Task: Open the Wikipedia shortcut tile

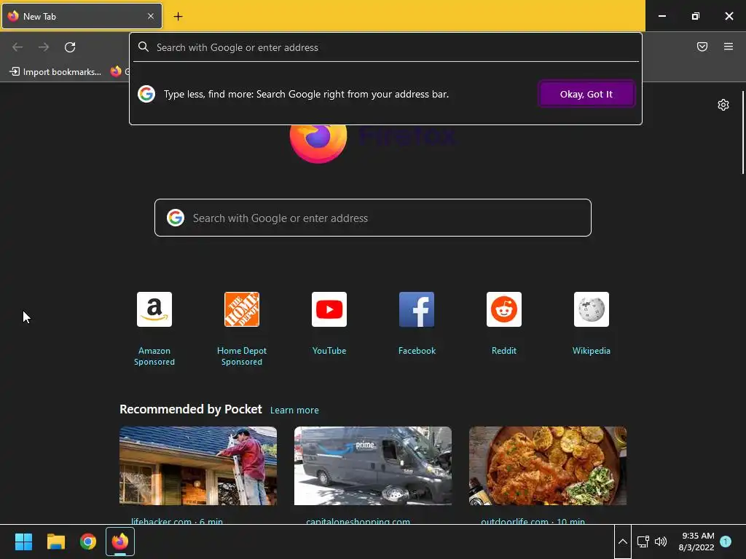Action: [x=592, y=309]
